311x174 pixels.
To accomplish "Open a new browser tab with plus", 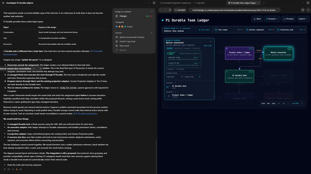I will (x=264, y=3).
